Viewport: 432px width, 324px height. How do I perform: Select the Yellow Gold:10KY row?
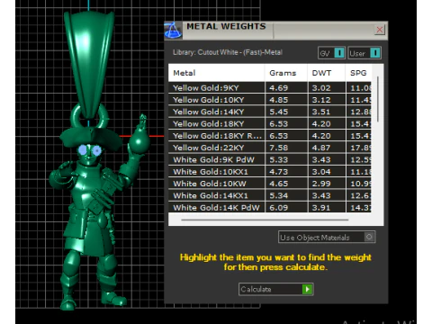coord(270,100)
